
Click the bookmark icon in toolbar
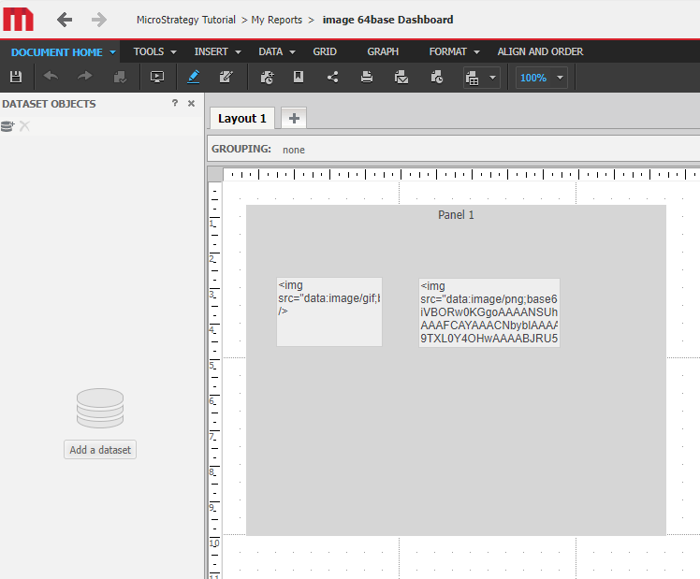[299, 78]
